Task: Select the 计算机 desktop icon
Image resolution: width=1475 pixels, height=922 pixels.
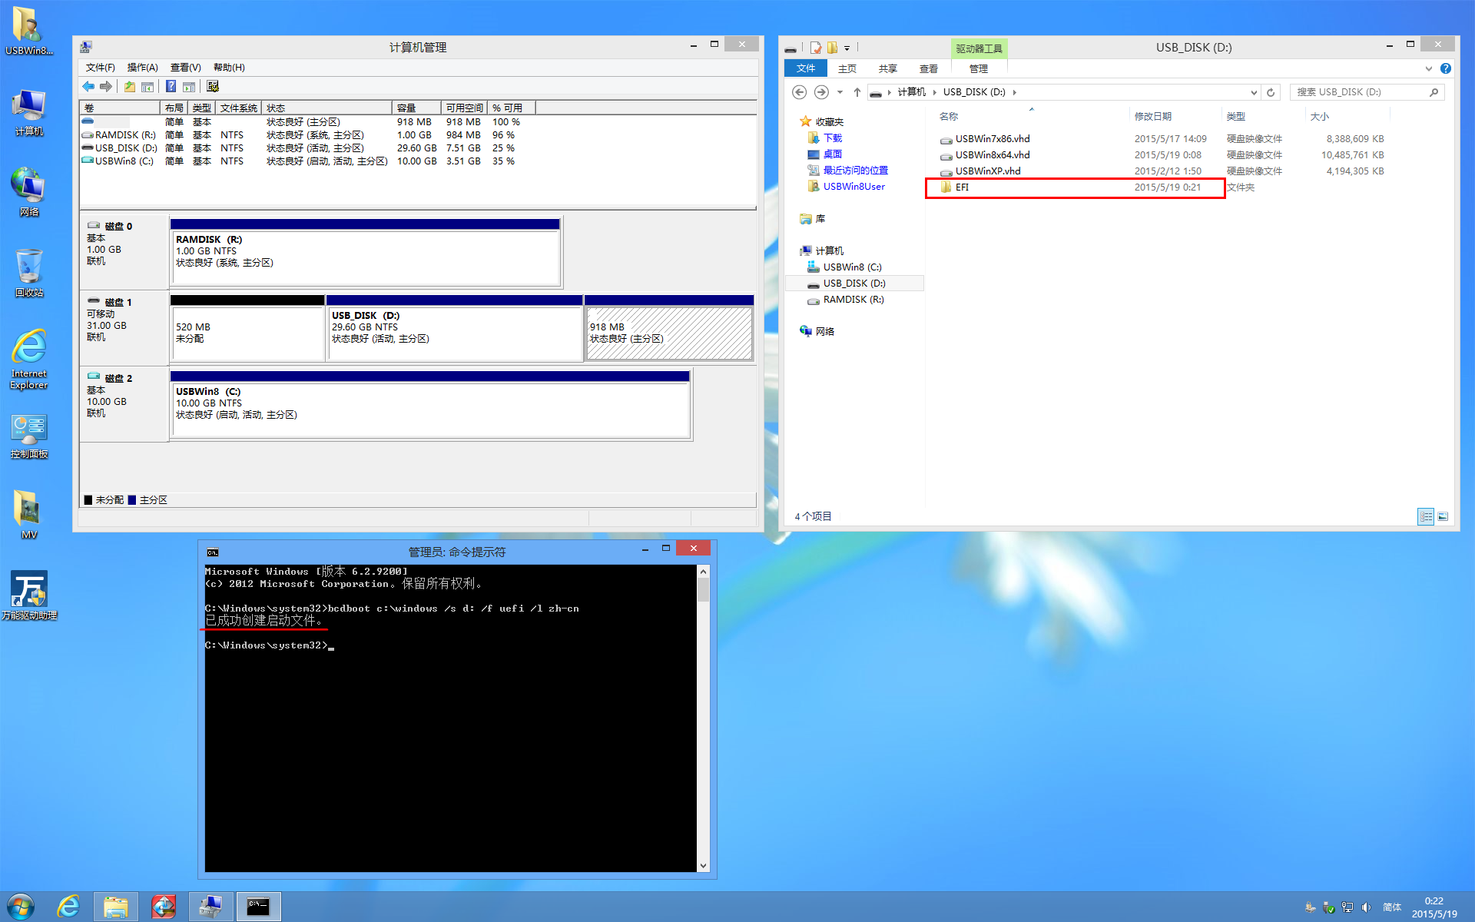Action: 28,112
